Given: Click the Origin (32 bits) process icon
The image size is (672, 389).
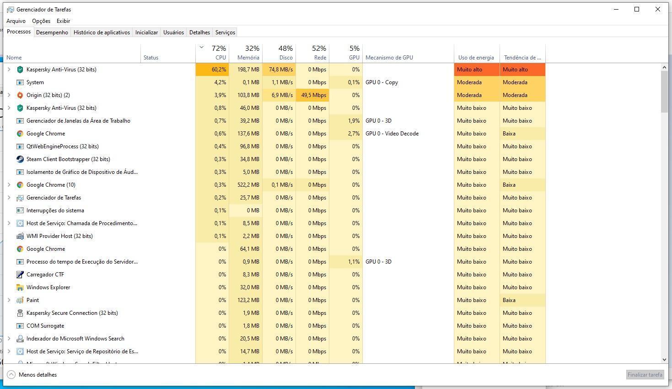Looking at the screenshot, I should pyautogui.click(x=20, y=95).
